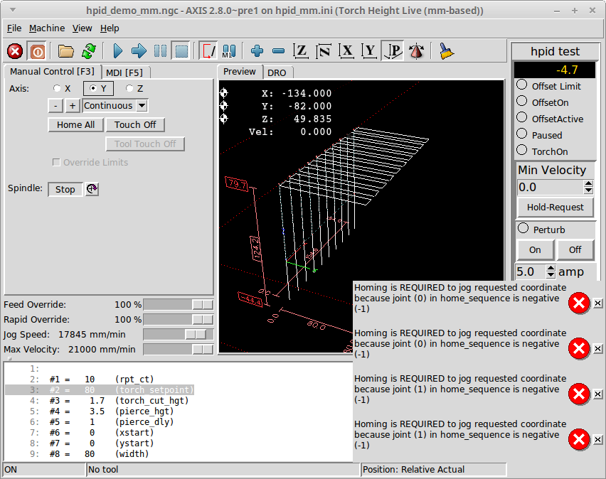
Task: Zoom in the preview
Action: (257, 51)
